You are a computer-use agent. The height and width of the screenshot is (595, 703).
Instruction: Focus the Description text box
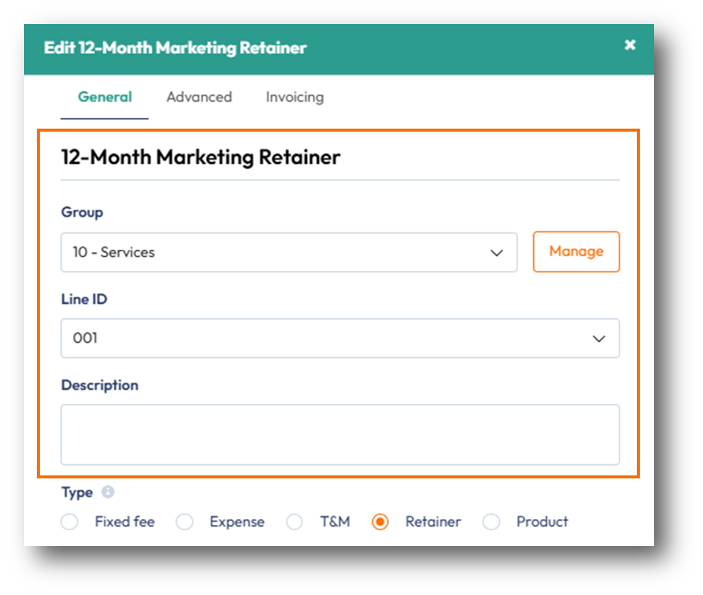click(x=340, y=435)
